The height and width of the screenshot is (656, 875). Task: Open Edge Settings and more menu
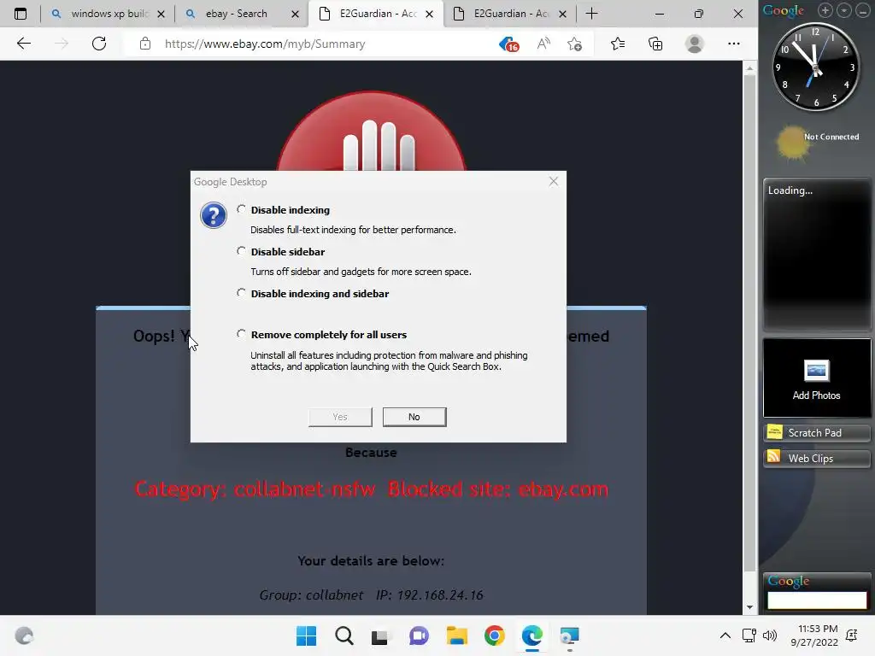[x=734, y=44]
